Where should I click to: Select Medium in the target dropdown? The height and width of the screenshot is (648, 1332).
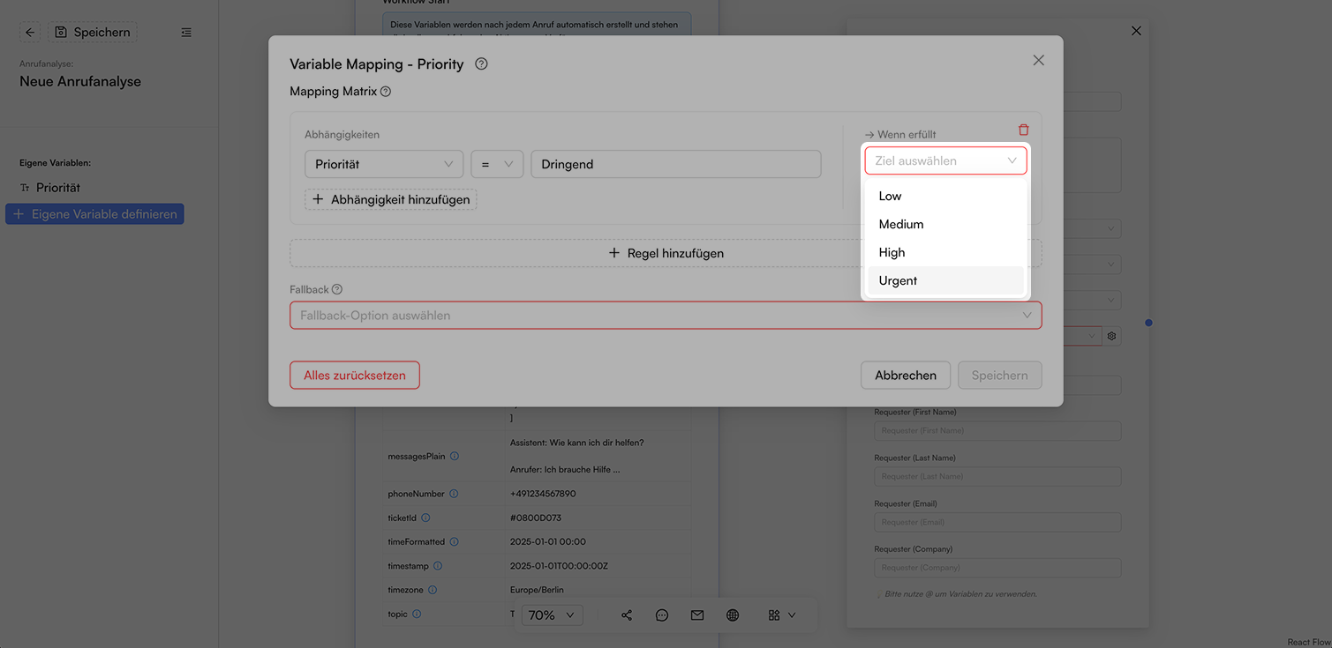945,224
